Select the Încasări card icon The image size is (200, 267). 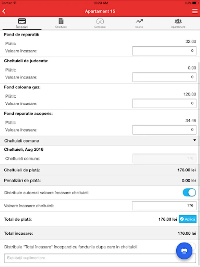[x=22, y=21]
